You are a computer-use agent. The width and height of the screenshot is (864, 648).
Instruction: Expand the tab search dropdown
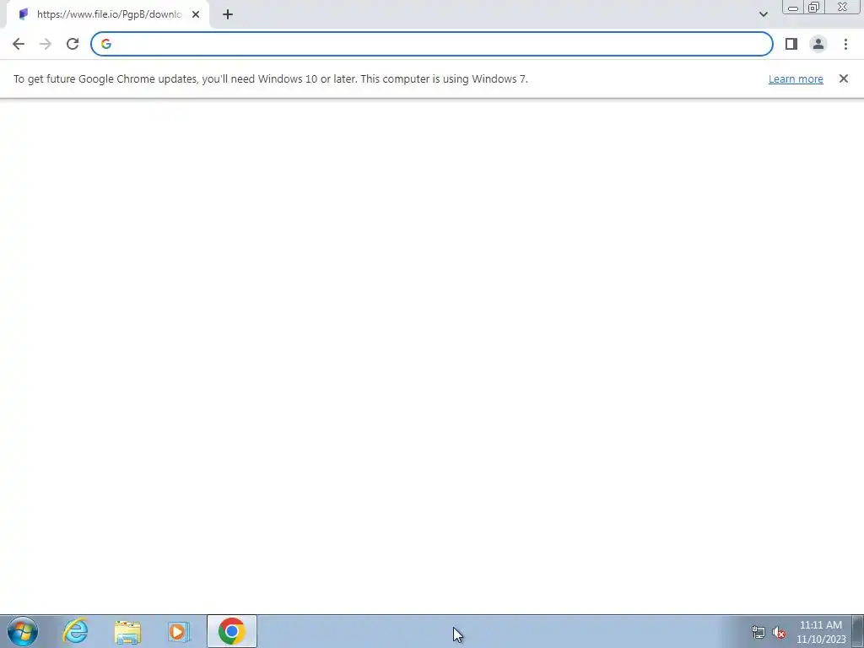tap(763, 14)
